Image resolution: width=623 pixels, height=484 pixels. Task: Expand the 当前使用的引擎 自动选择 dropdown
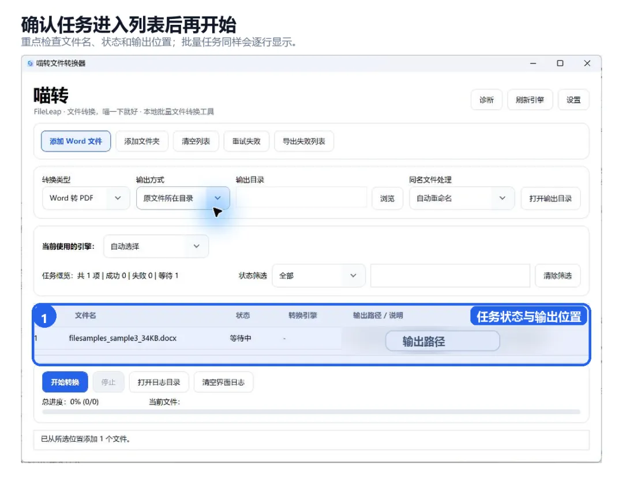click(156, 246)
